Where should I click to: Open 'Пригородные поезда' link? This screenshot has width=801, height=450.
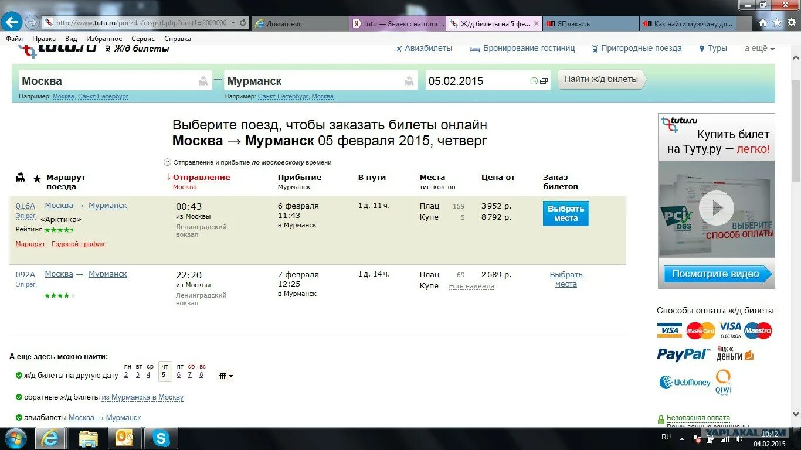(x=642, y=49)
